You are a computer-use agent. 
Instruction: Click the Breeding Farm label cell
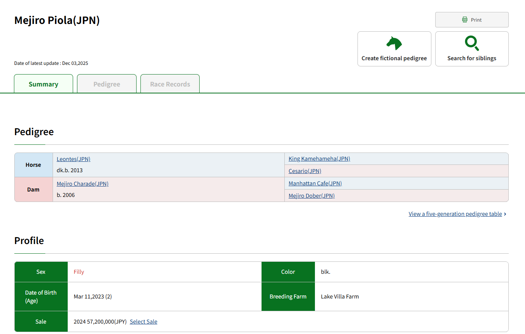point(288,297)
